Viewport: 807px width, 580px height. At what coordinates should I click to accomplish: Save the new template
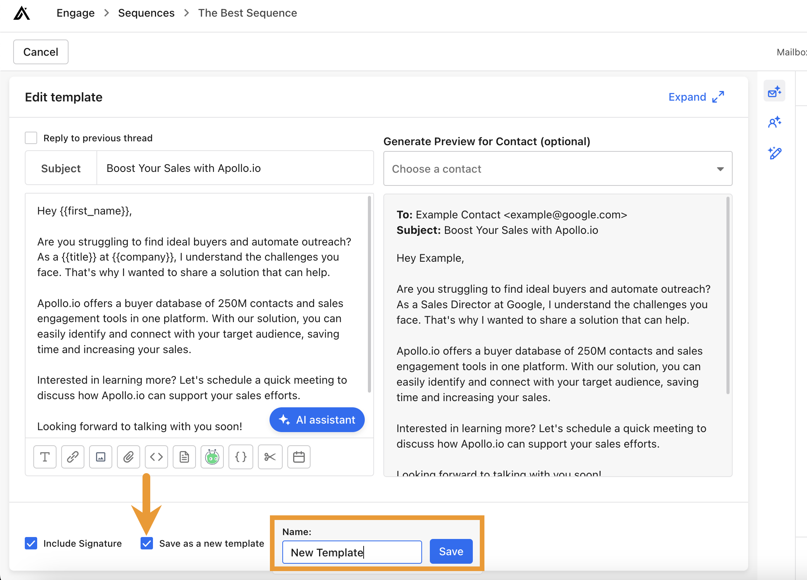[451, 551]
